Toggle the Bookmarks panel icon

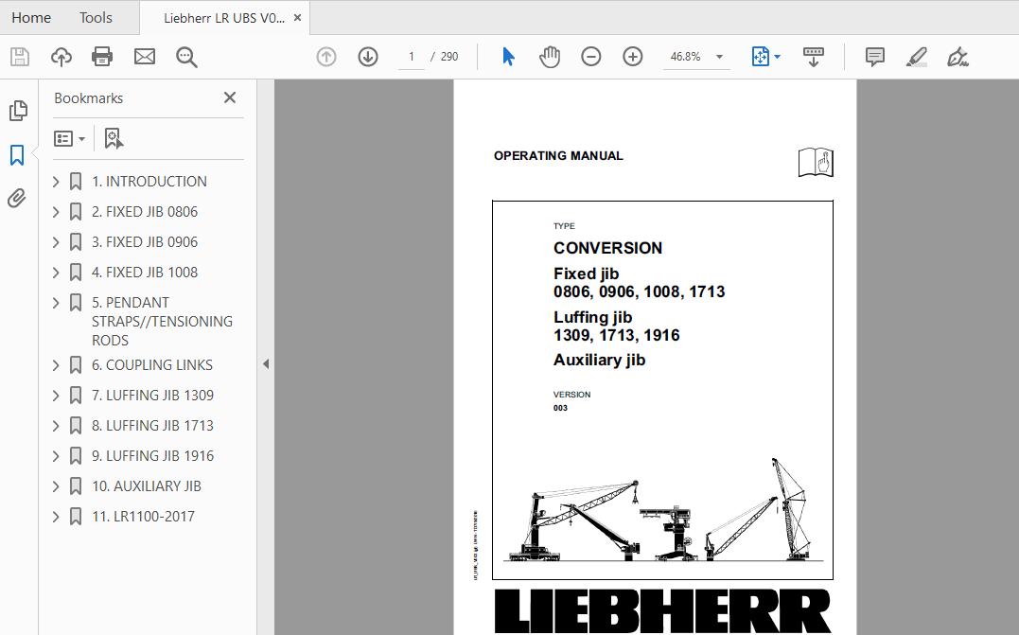pos(17,154)
